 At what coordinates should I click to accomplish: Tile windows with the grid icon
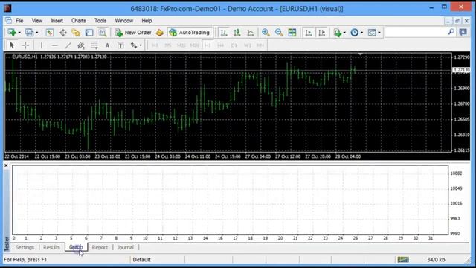click(x=292, y=33)
